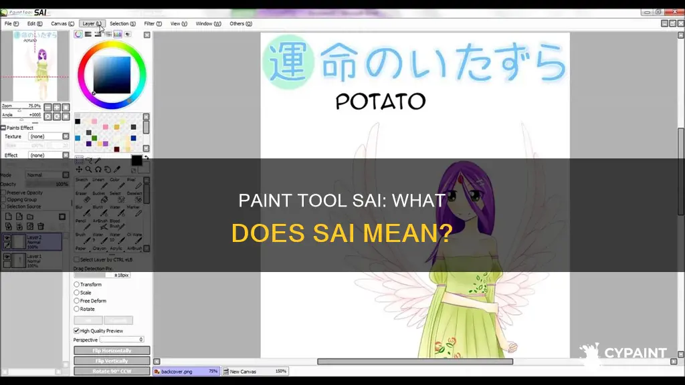Zoom in with plus button
Screen dimensions: 685x385
57,108
